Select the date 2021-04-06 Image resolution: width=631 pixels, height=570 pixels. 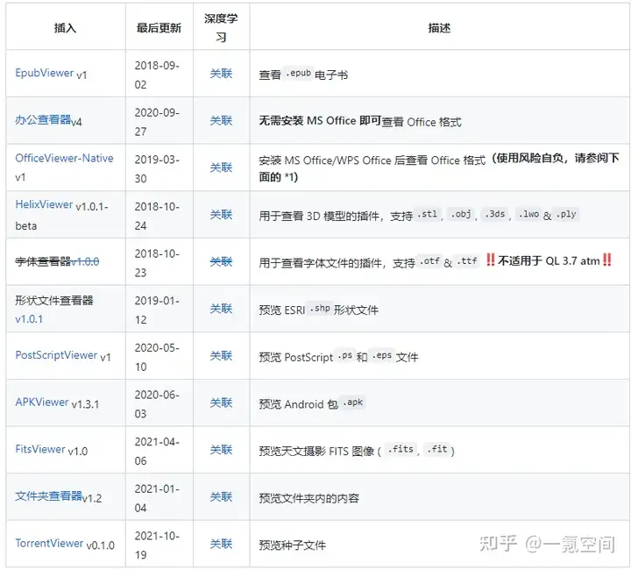click(157, 452)
